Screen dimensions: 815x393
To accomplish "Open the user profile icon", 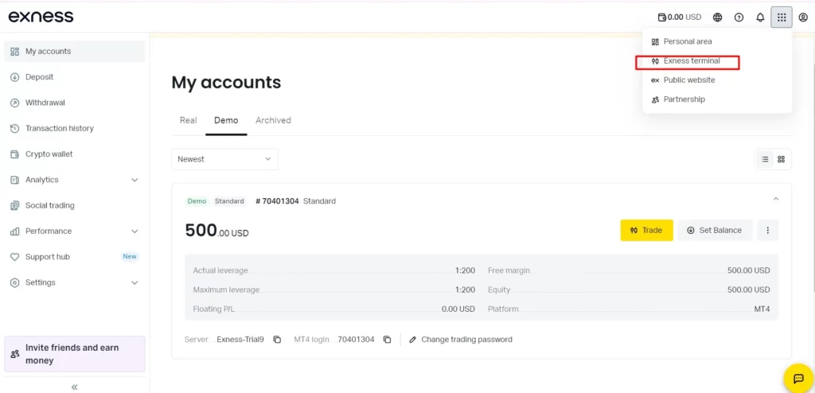I will coord(802,18).
